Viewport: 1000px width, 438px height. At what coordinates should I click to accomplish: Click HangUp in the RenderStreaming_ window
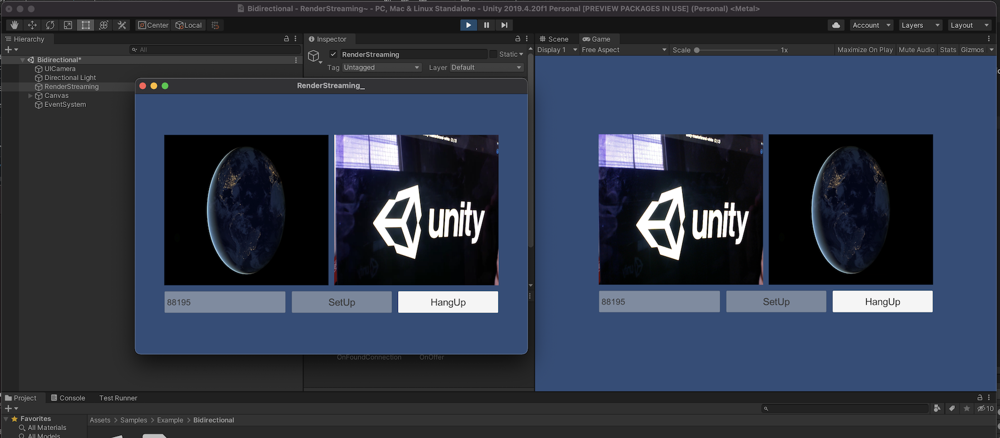[448, 302]
